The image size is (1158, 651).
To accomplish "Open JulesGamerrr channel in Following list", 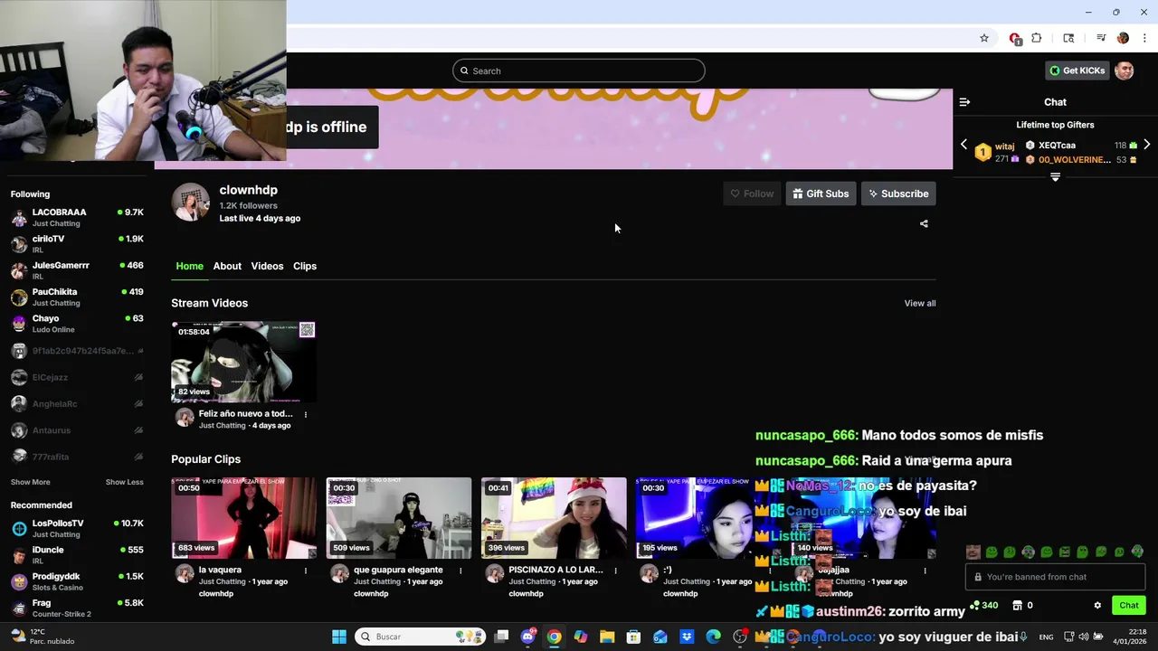I will click(77, 270).
